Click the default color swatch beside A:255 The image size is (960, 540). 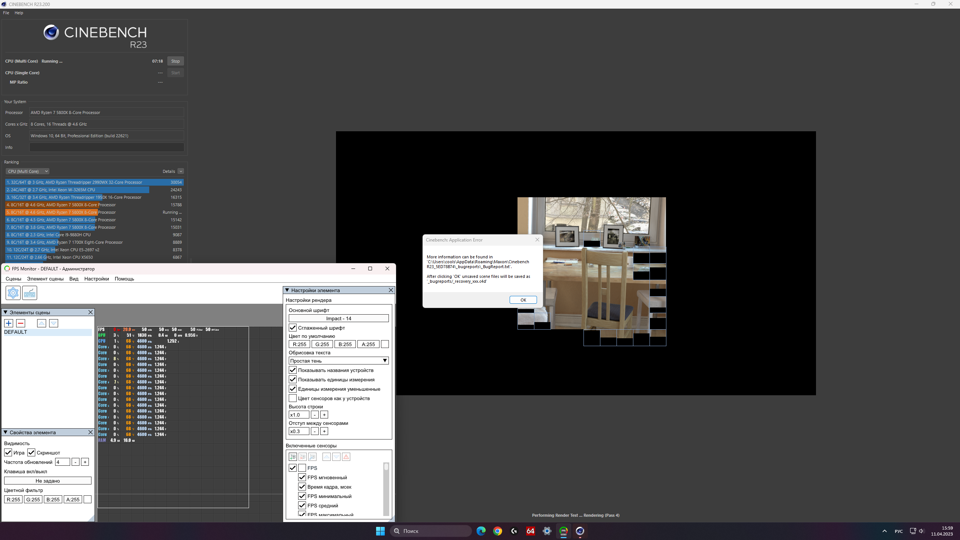click(385, 344)
